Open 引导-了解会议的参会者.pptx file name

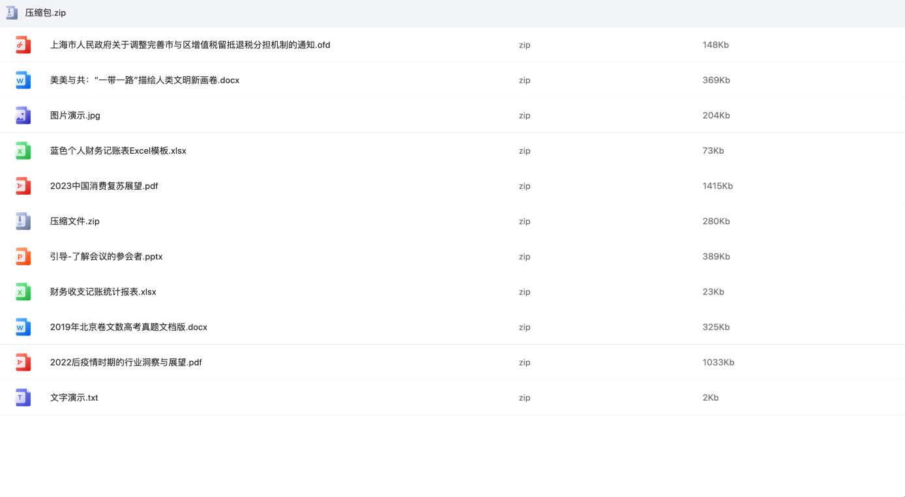[x=106, y=257]
